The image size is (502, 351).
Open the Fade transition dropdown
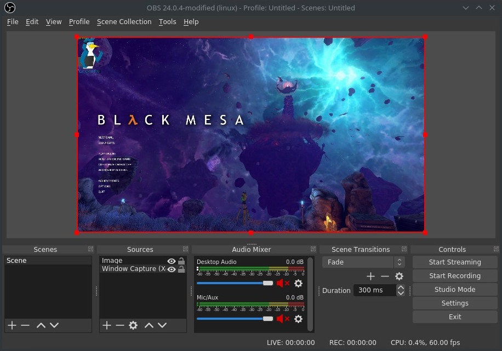coord(363,262)
